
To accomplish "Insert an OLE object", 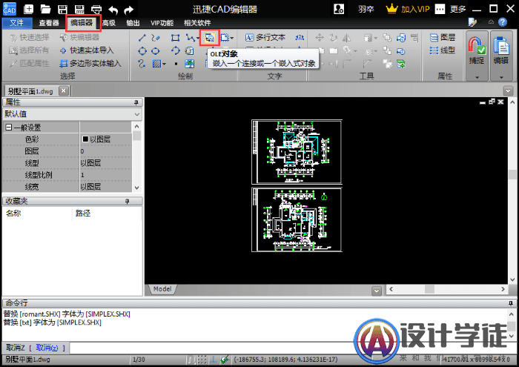I will coord(210,38).
